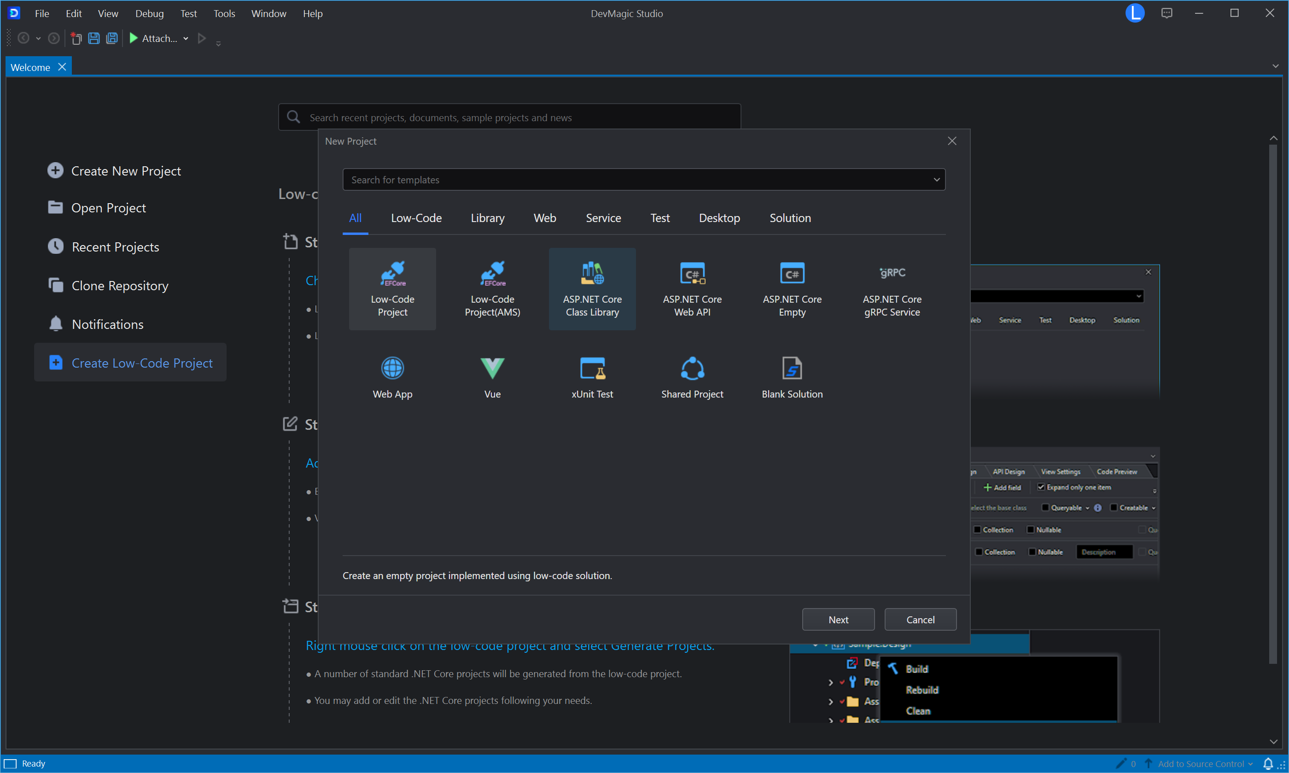Choose the Shared Project template
Screen dimensions: 1289x773
click(x=692, y=378)
